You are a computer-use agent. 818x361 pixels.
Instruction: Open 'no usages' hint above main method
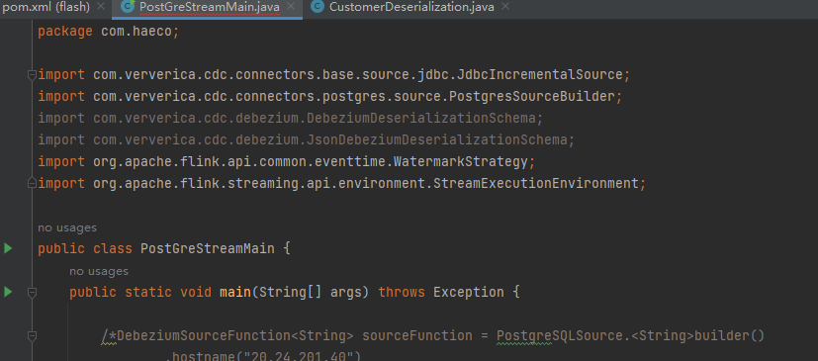pyautogui.click(x=99, y=271)
